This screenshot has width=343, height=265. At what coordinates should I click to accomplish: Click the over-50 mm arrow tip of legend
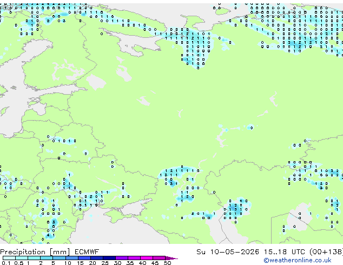(171, 259)
